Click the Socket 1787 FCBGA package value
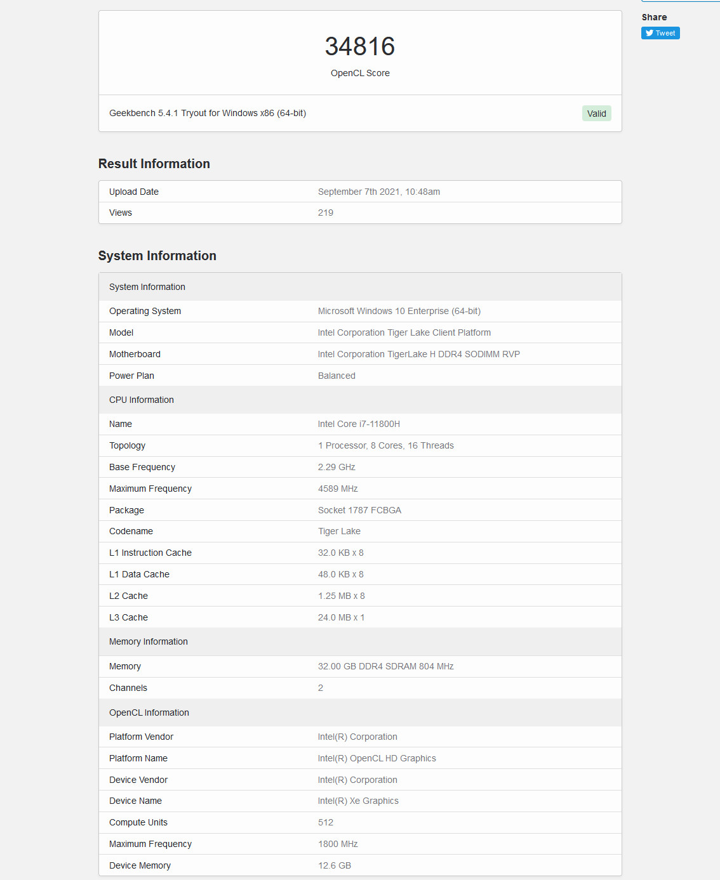 click(359, 510)
